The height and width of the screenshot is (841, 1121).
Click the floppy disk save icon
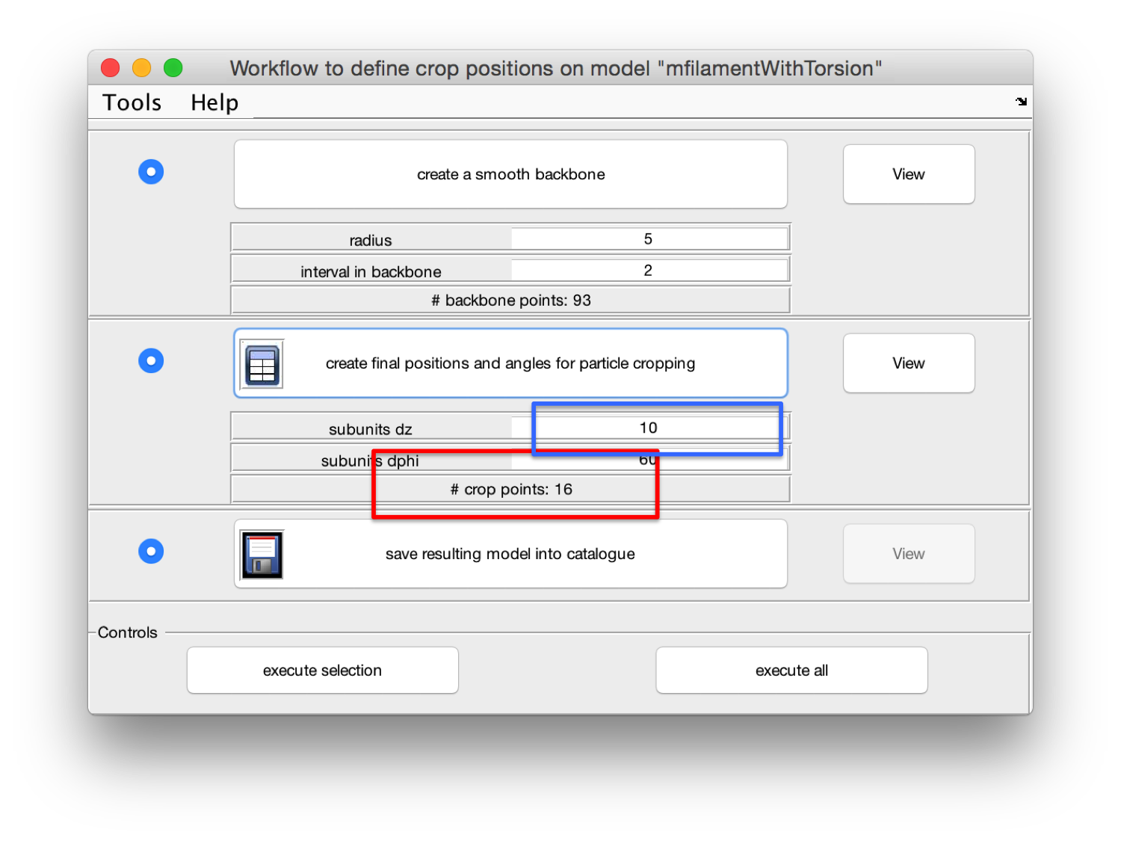[262, 555]
